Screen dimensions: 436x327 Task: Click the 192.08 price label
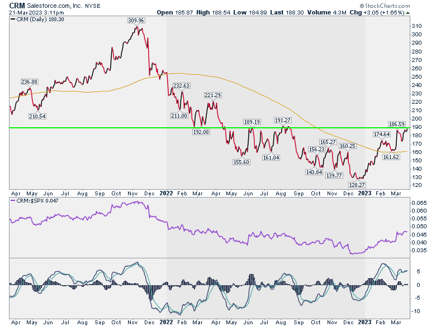tap(201, 132)
